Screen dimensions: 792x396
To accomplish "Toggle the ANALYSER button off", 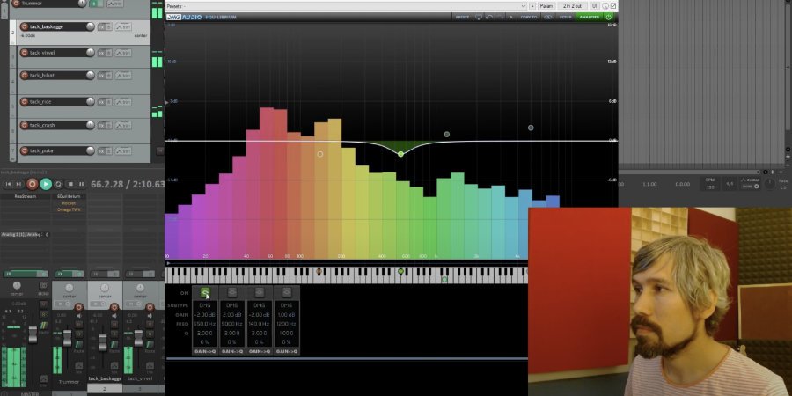I will pos(589,18).
